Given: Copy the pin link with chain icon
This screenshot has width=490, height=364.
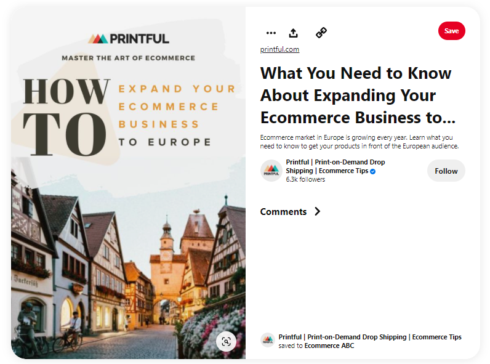Looking at the screenshot, I should pos(321,33).
